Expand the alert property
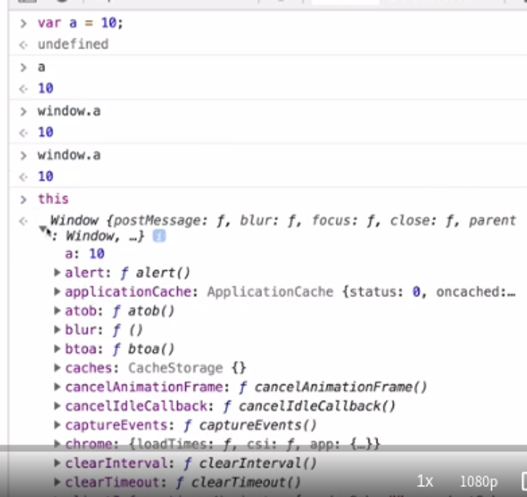The height and width of the screenshot is (497, 527). pyautogui.click(x=57, y=272)
